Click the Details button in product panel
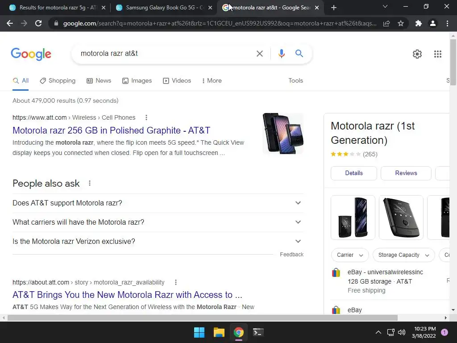457x343 pixels. (354, 173)
